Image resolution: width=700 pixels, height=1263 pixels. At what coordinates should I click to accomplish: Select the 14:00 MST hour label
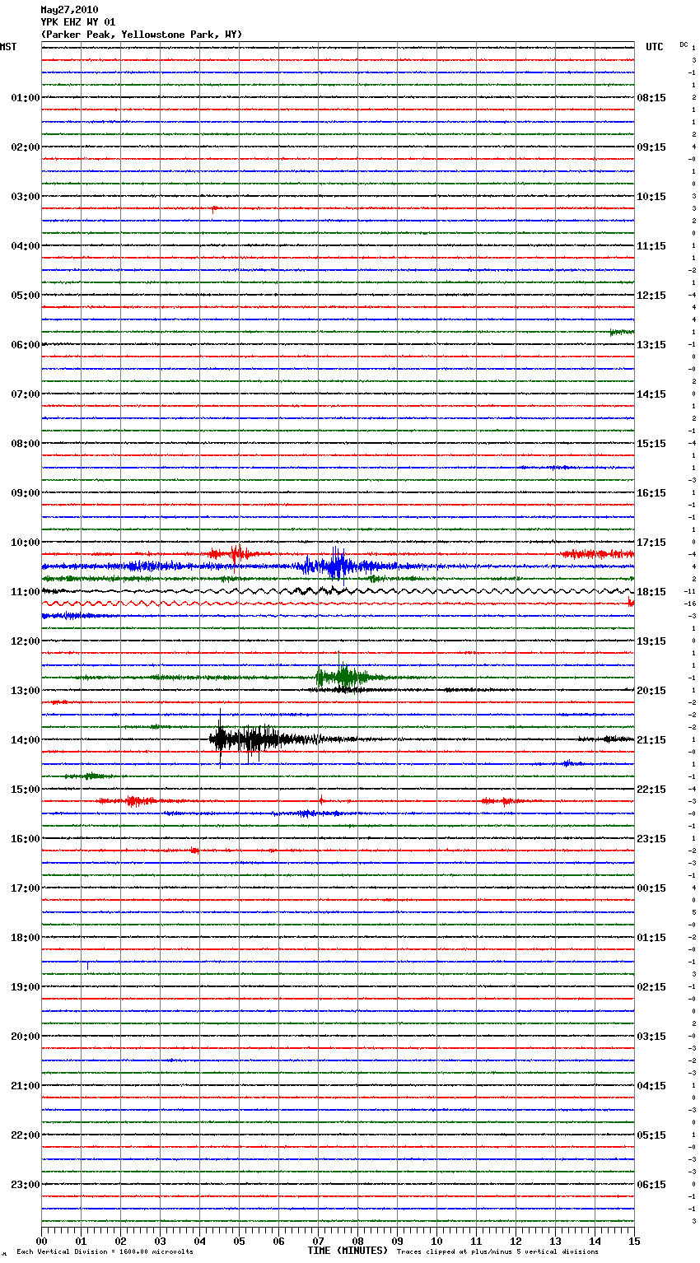[25, 740]
